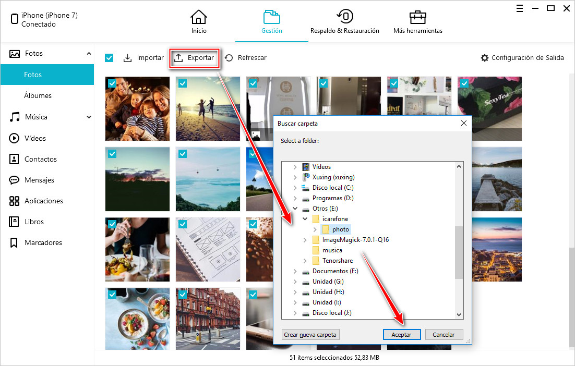The height and width of the screenshot is (366, 575).
Task: Select Vídeos in the sidebar
Action: 35,138
